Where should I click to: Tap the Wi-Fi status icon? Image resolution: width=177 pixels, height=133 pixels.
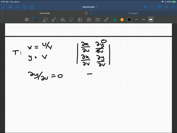point(163,2)
